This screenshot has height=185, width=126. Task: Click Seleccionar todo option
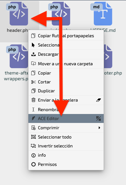point(66,137)
